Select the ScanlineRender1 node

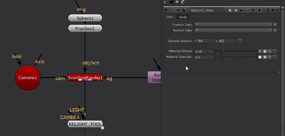[85, 78]
